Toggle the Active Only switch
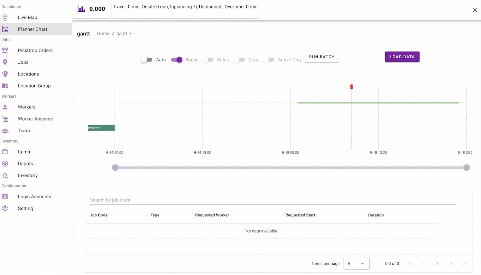Image resolution: width=481 pixels, height=275 pixels. [269, 60]
